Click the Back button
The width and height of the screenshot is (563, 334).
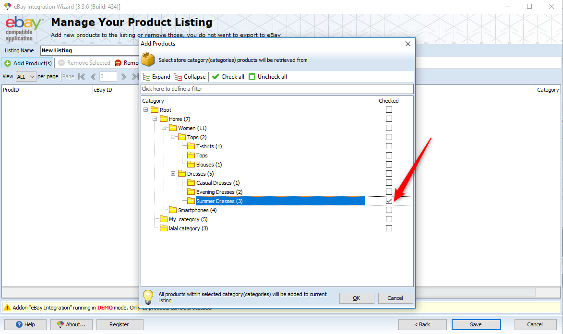(x=422, y=324)
